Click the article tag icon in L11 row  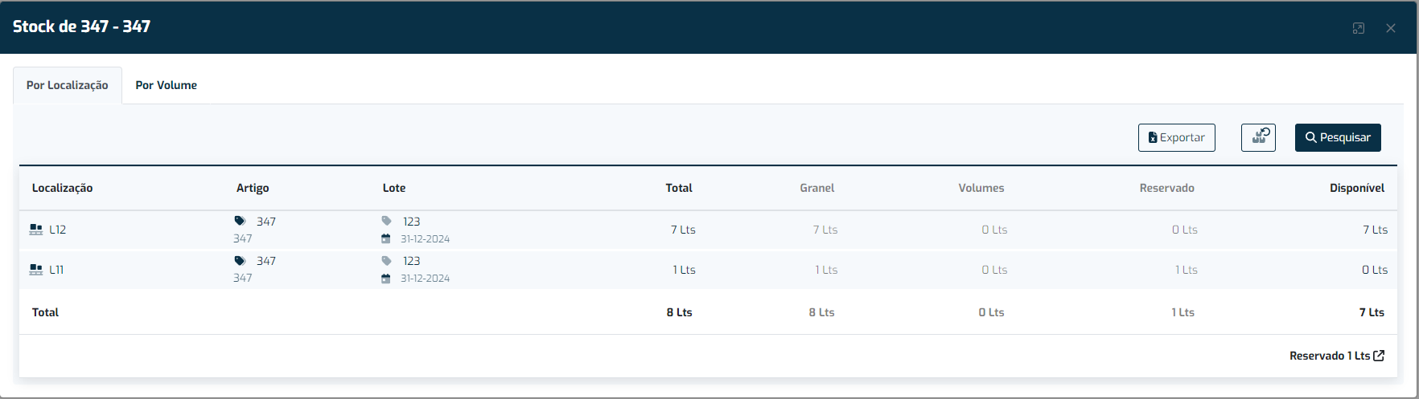[240, 261]
